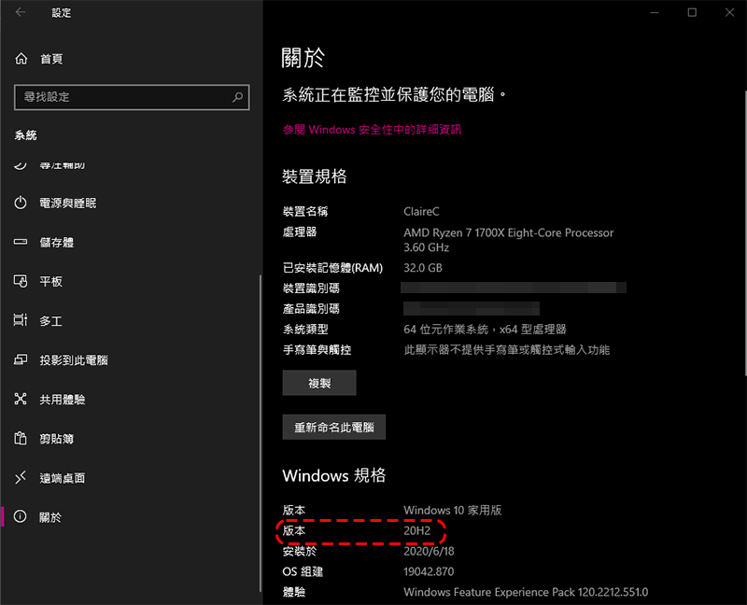Click the 裝置規格 heading
The width and height of the screenshot is (747, 605).
(x=315, y=176)
